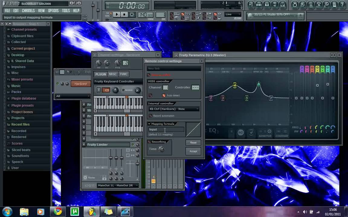
Task: Click the Help question mark icon
Action: pos(342,5)
